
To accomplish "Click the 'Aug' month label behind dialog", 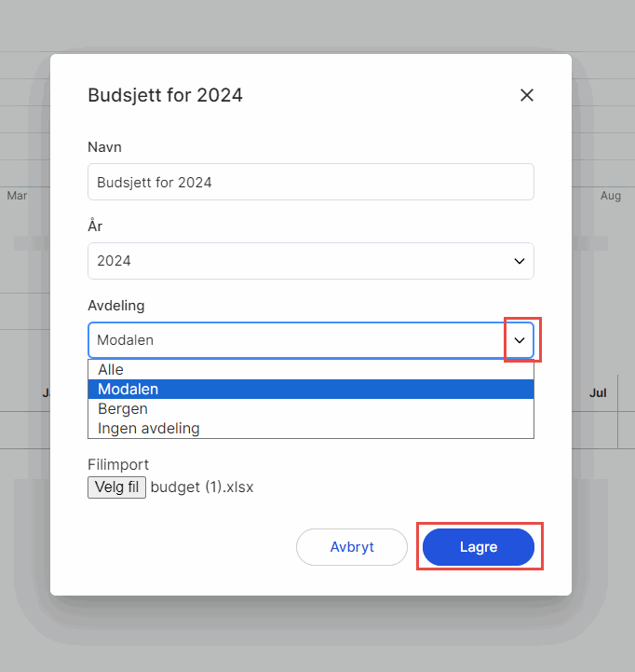I will [611, 196].
